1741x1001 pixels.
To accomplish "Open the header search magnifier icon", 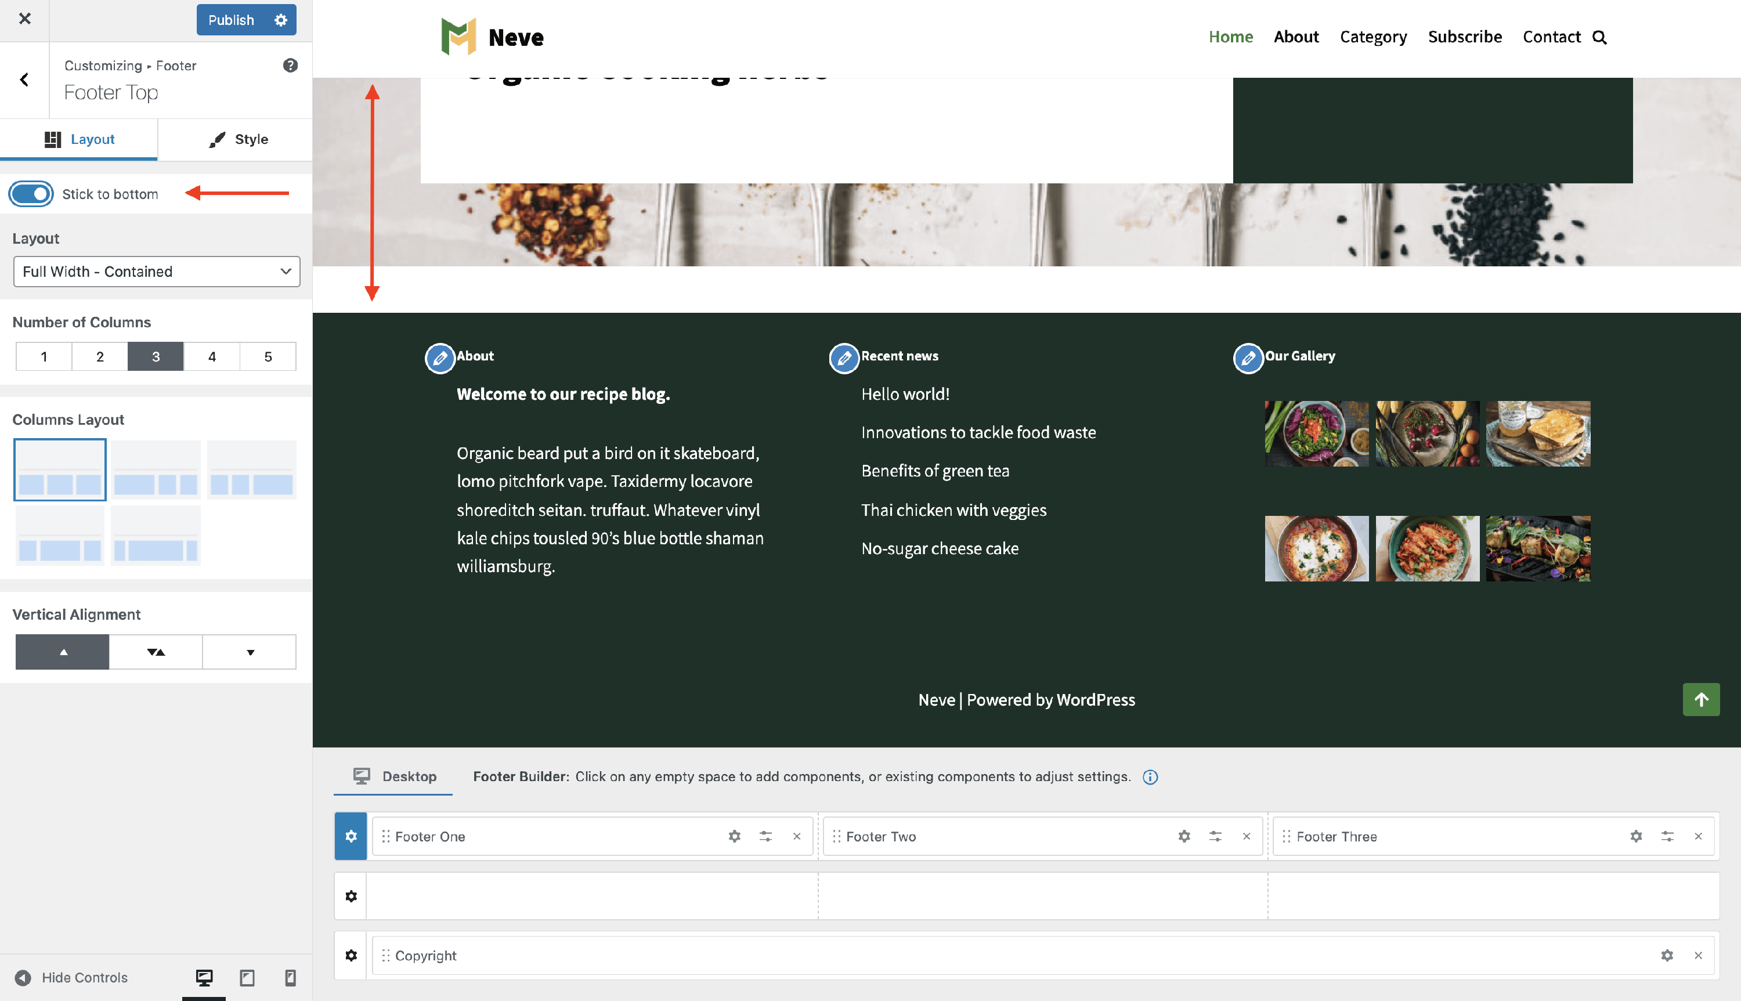I will tap(1599, 37).
